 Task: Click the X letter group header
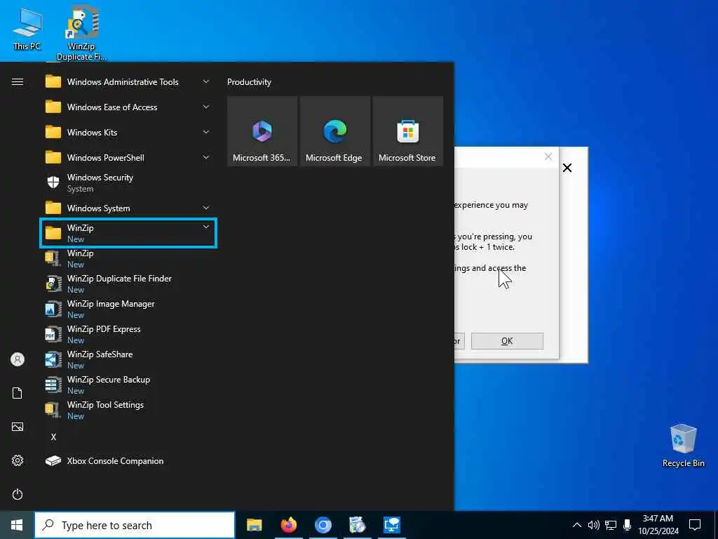click(x=53, y=437)
